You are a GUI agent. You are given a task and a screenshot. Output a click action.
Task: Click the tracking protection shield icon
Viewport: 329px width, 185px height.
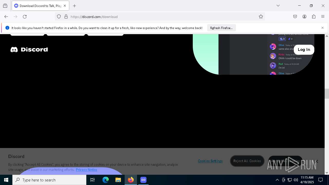(x=59, y=17)
